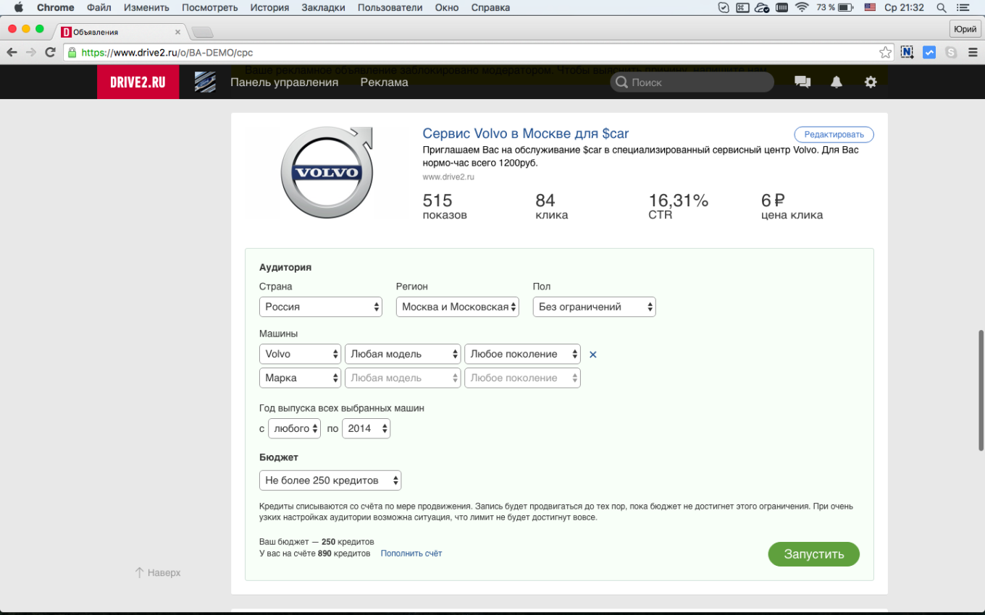
Task: Go forward with browser forward arrow
Action: (x=30, y=52)
